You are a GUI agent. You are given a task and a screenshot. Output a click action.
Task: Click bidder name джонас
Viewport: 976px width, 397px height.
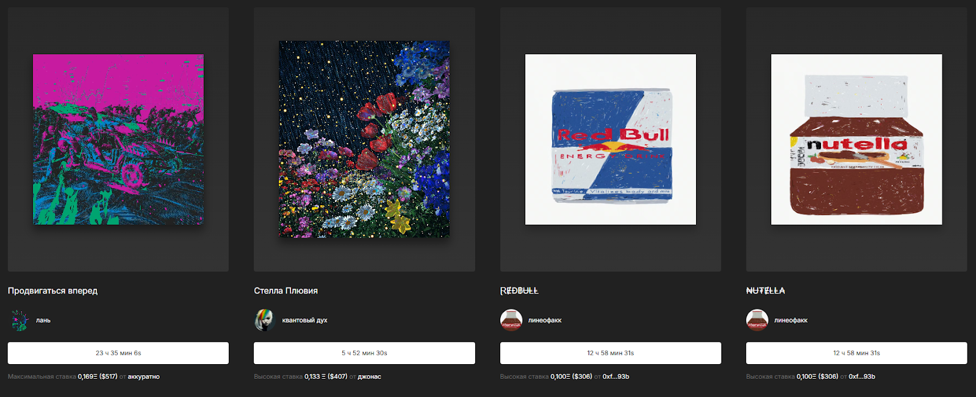(x=369, y=377)
